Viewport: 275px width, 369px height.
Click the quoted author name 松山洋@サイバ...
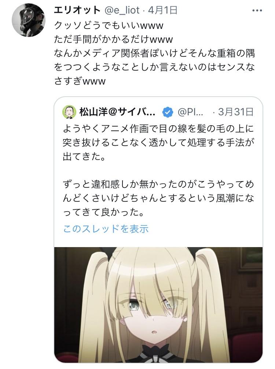[x=117, y=112]
